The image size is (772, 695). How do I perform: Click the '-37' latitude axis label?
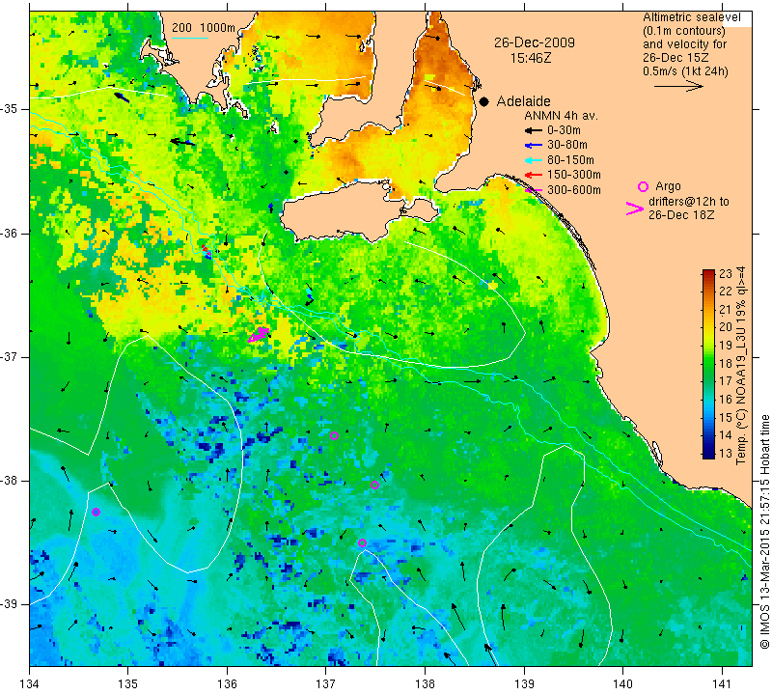click(x=10, y=356)
